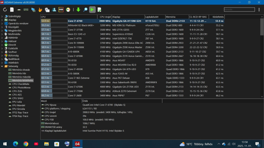Click the user profile toolbar icon
The image size is (264, 148).
pos(54,10)
